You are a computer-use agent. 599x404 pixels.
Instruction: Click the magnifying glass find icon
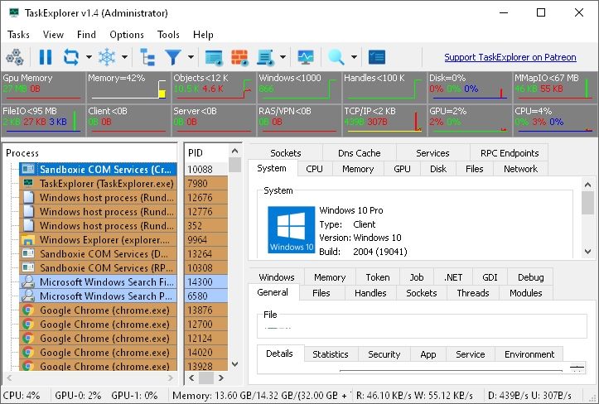point(336,57)
